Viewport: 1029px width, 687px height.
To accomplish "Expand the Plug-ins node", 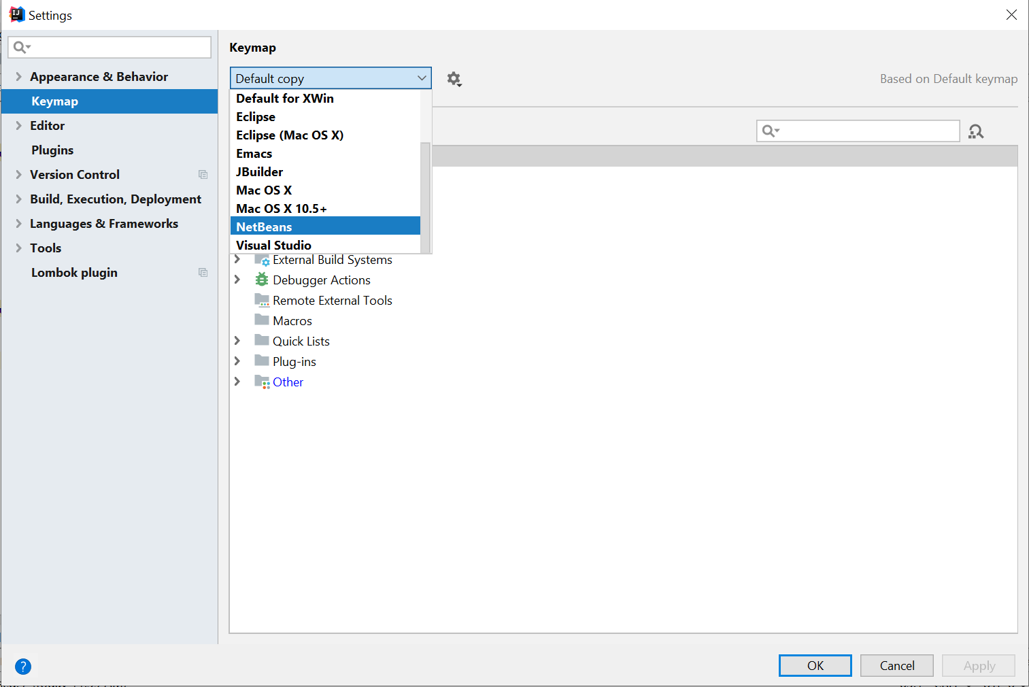I will point(237,361).
